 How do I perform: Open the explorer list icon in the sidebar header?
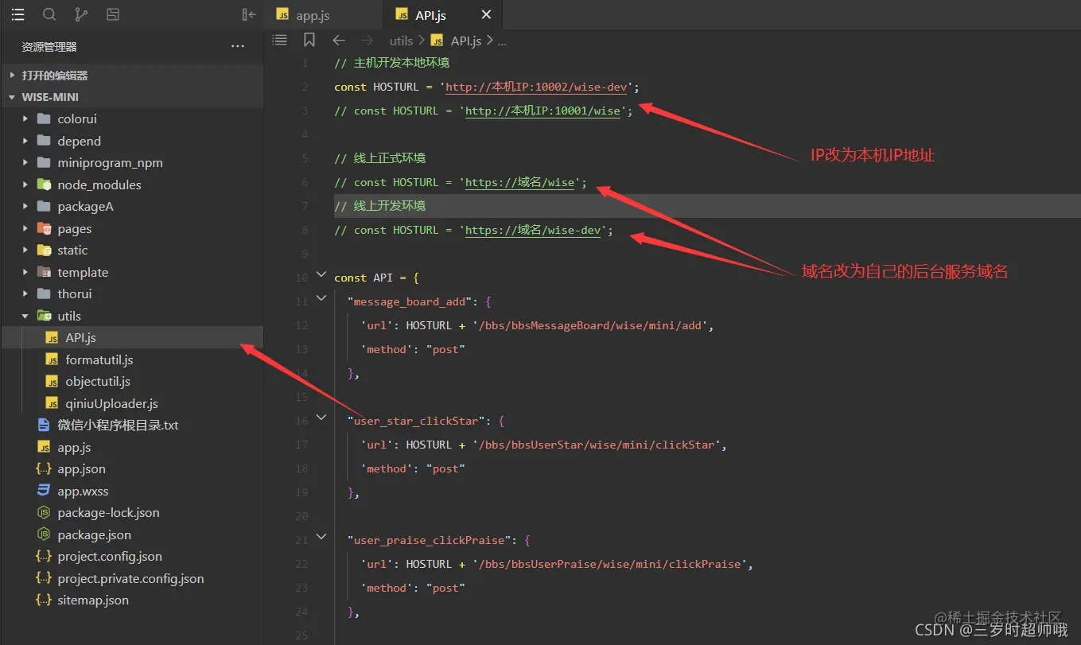[x=18, y=14]
